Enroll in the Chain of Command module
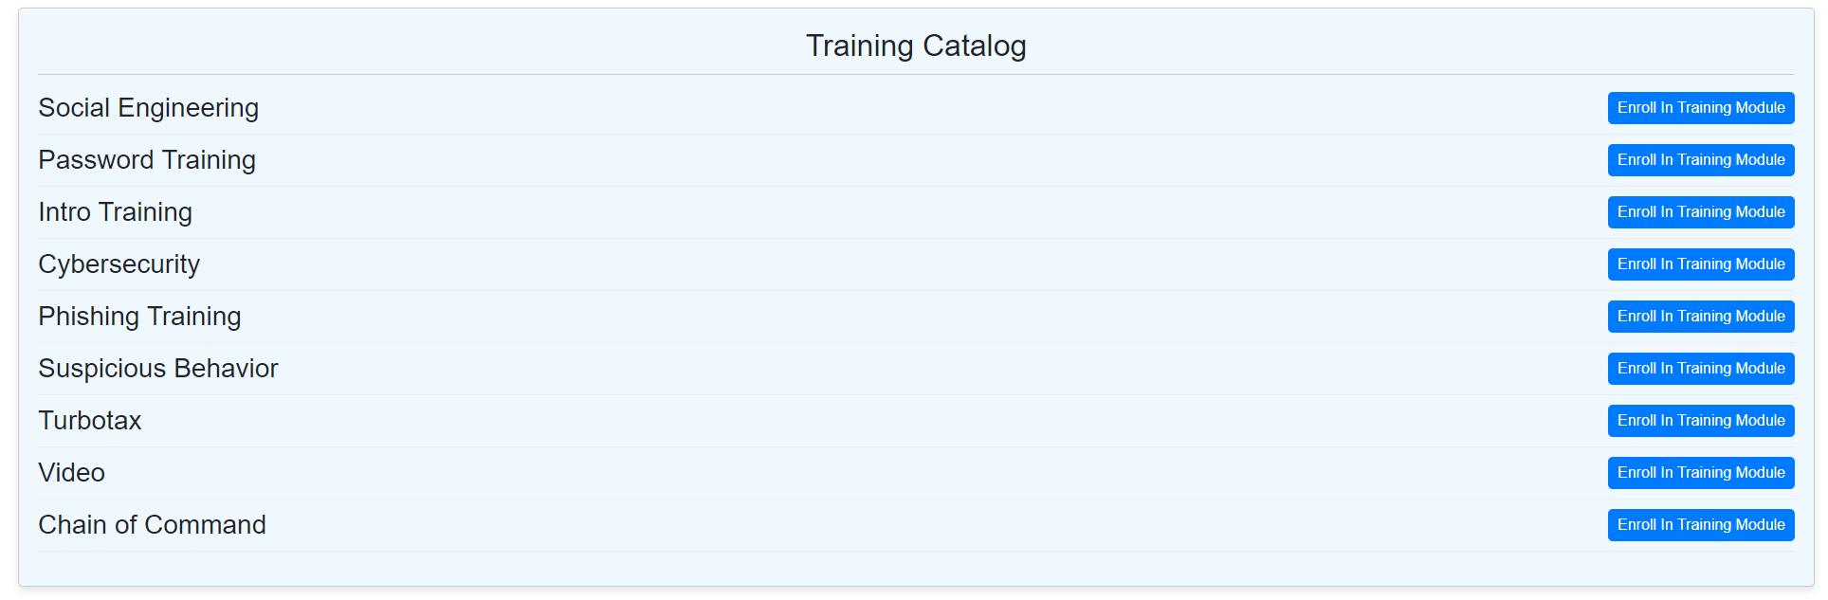1828x600 pixels. click(x=1701, y=525)
